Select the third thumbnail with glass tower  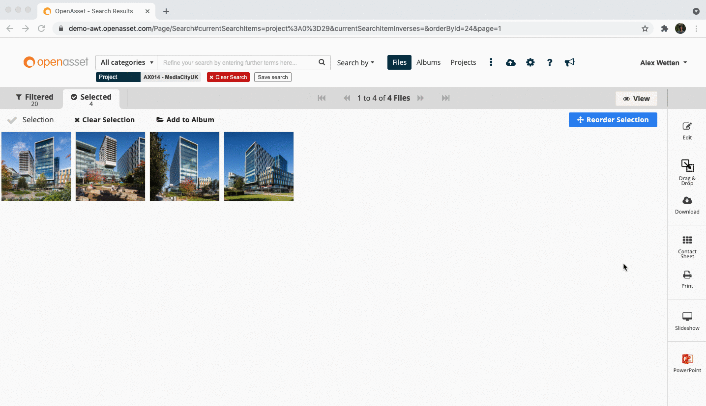coord(184,166)
